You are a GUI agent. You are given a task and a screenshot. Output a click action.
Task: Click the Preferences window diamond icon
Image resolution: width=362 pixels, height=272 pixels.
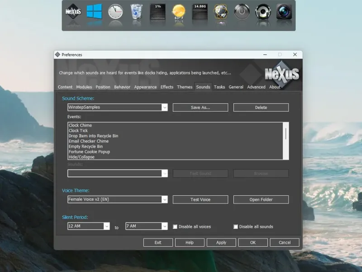point(57,54)
